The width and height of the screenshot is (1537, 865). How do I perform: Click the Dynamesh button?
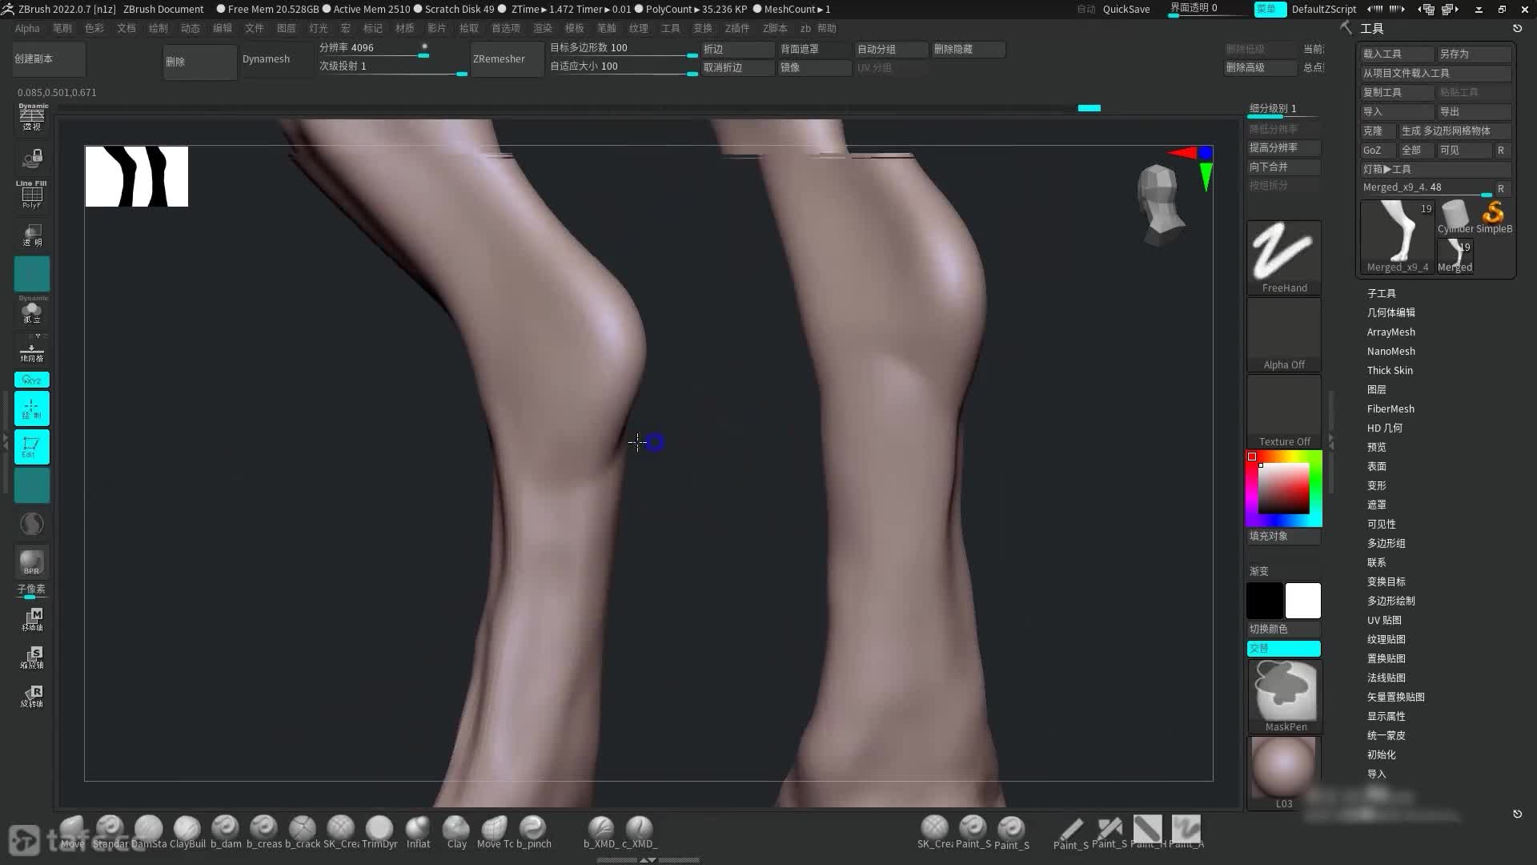click(277, 59)
